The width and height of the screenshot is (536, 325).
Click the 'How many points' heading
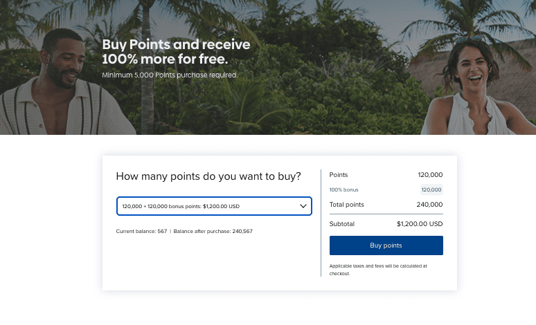tap(208, 176)
